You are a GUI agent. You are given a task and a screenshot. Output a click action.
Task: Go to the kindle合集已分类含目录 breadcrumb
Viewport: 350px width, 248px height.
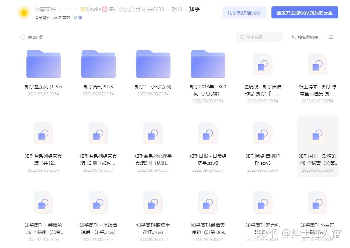[122, 9]
